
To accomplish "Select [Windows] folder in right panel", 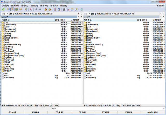I will coord(124,69).
